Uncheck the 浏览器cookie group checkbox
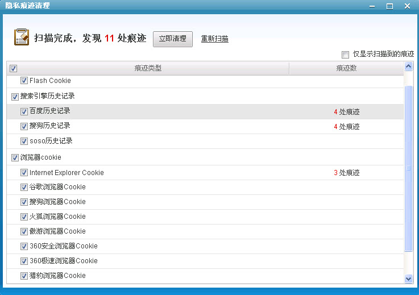 pyautogui.click(x=15, y=157)
